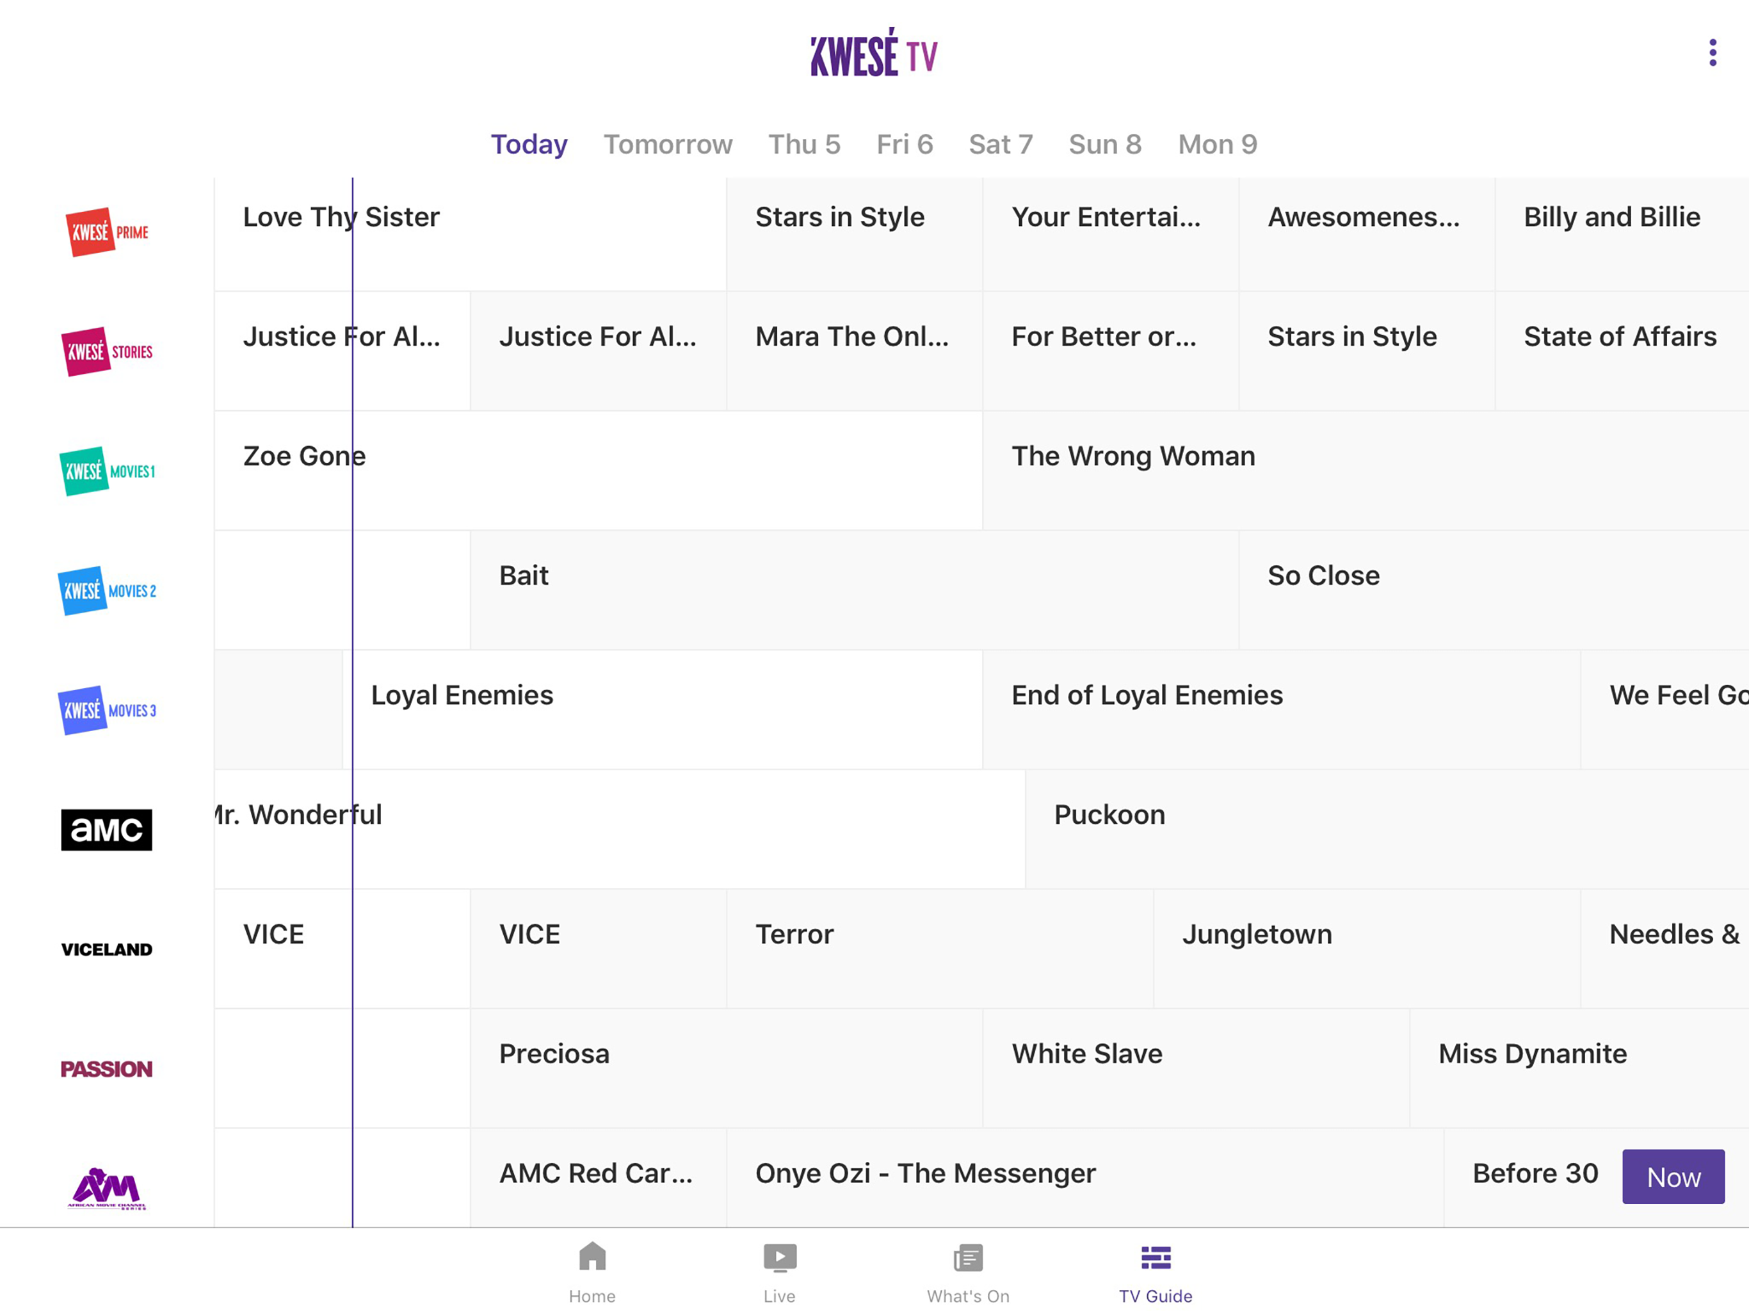Image resolution: width=1749 pixels, height=1311 pixels.
Task: Select the Kwesé Movies 2 channel logo
Action: tap(107, 590)
